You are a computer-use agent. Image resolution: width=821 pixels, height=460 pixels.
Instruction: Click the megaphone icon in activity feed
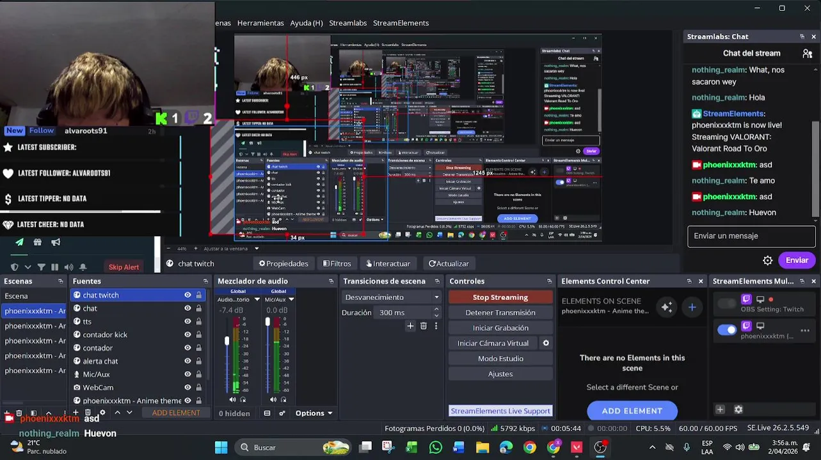point(56,242)
